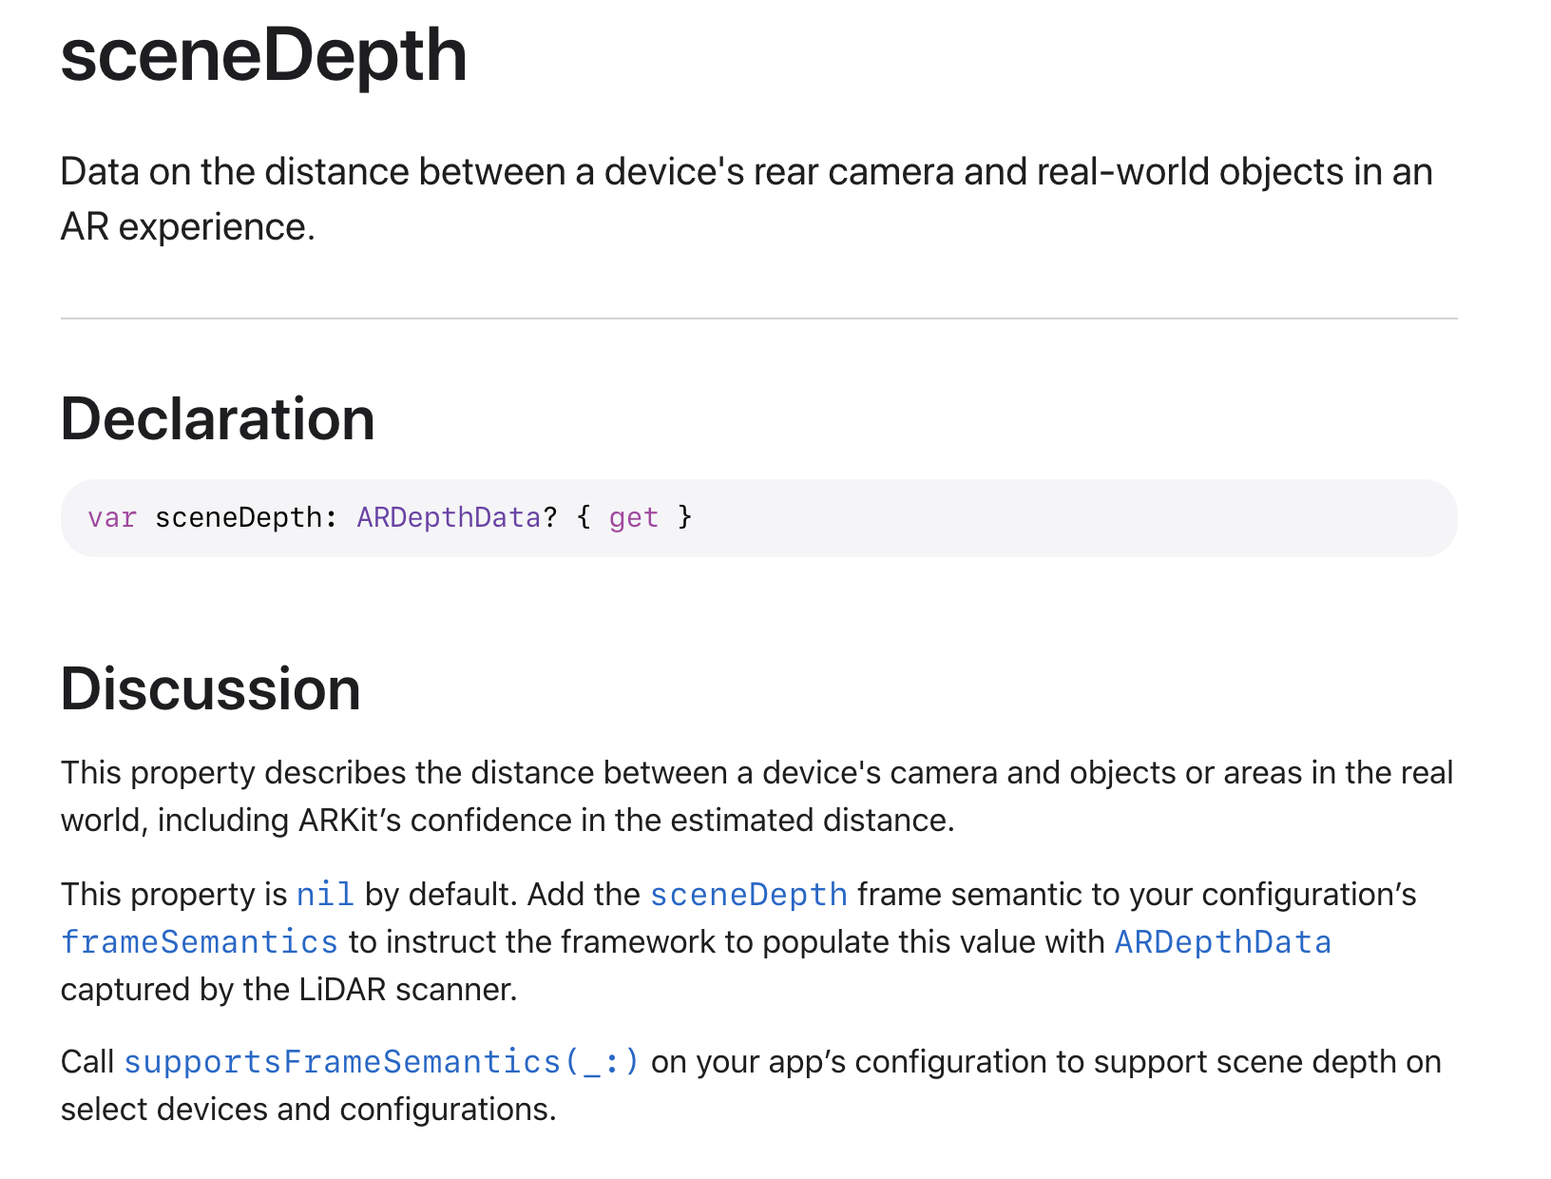Click the get keyword in the code block
Image resolution: width=1551 pixels, height=1179 pixels.
tap(633, 517)
